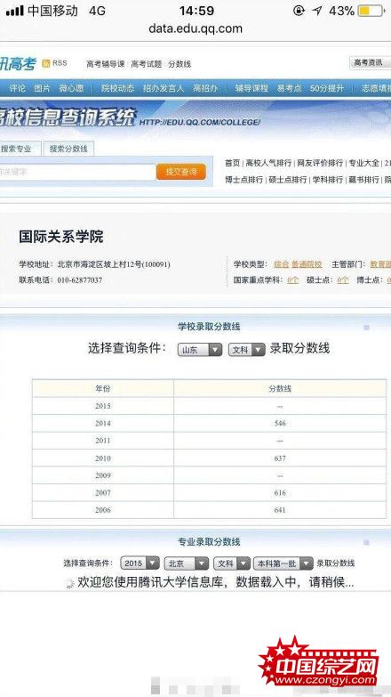The image size is (391, 697).
Task: Open the 藏书排行 link
Action: click(364, 180)
